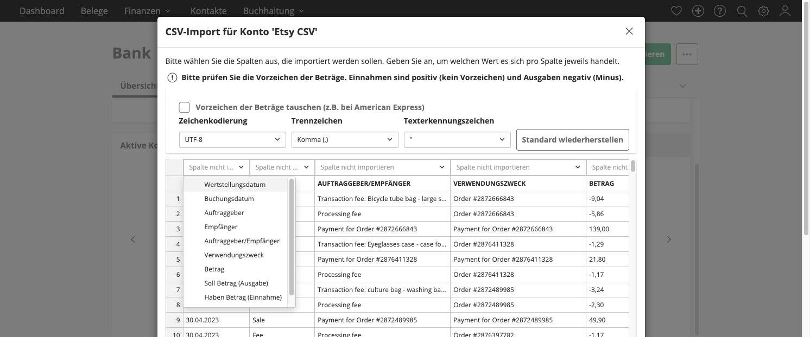Screen dimensions: 810x337
Task: Click the Sale cell in row 9
Action: [282, 320]
